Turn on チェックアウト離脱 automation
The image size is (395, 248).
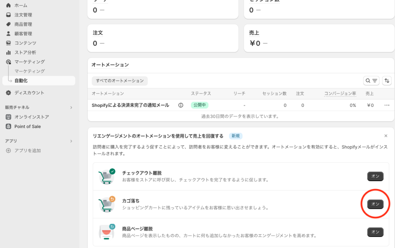click(375, 176)
